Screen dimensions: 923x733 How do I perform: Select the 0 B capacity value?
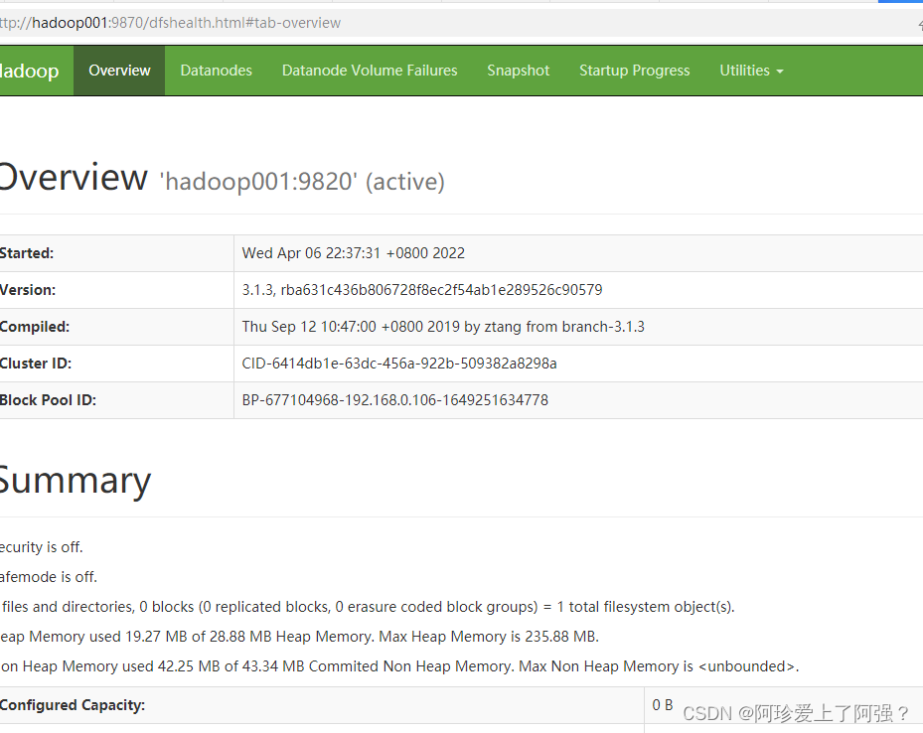(x=663, y=705)
